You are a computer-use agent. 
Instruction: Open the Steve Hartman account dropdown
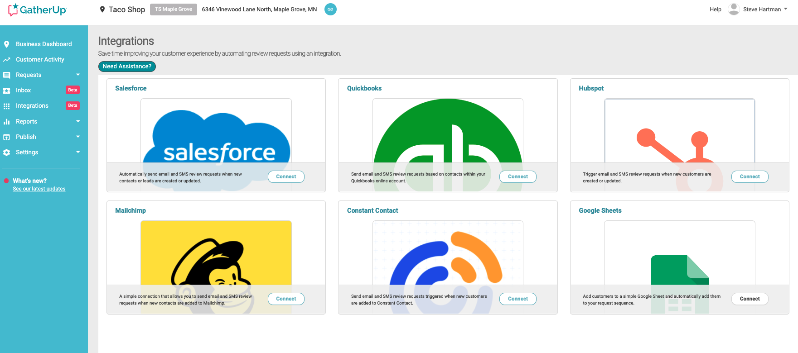click(x=785, y=9)
